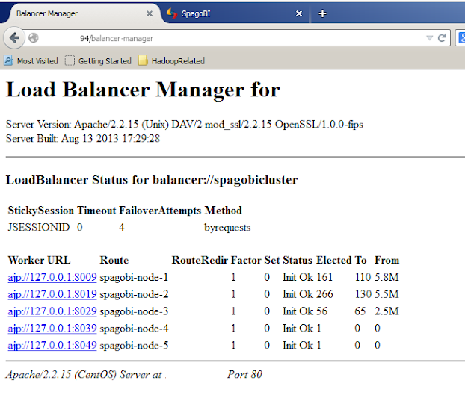Screen dimensions: 465x398
Task: Click the Timeout column header
Action: coord(96,211)
